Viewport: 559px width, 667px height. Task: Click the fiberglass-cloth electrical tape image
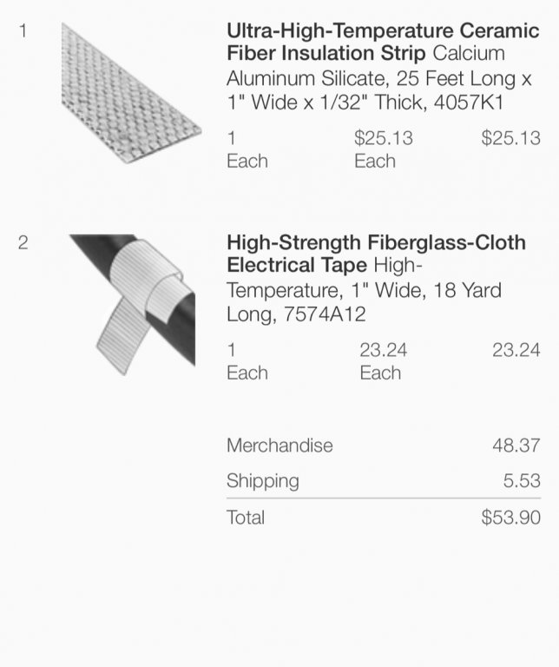pyautogui.click(x=132, y=302)
